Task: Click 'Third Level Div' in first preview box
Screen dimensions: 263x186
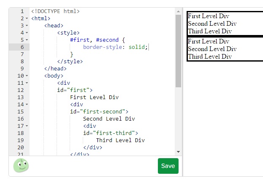Action: 210,31
